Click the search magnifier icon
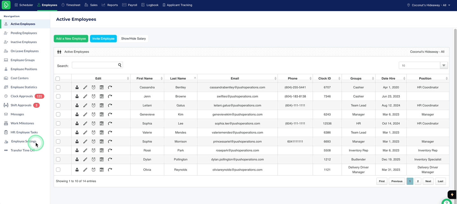 (x=120, y=65)
